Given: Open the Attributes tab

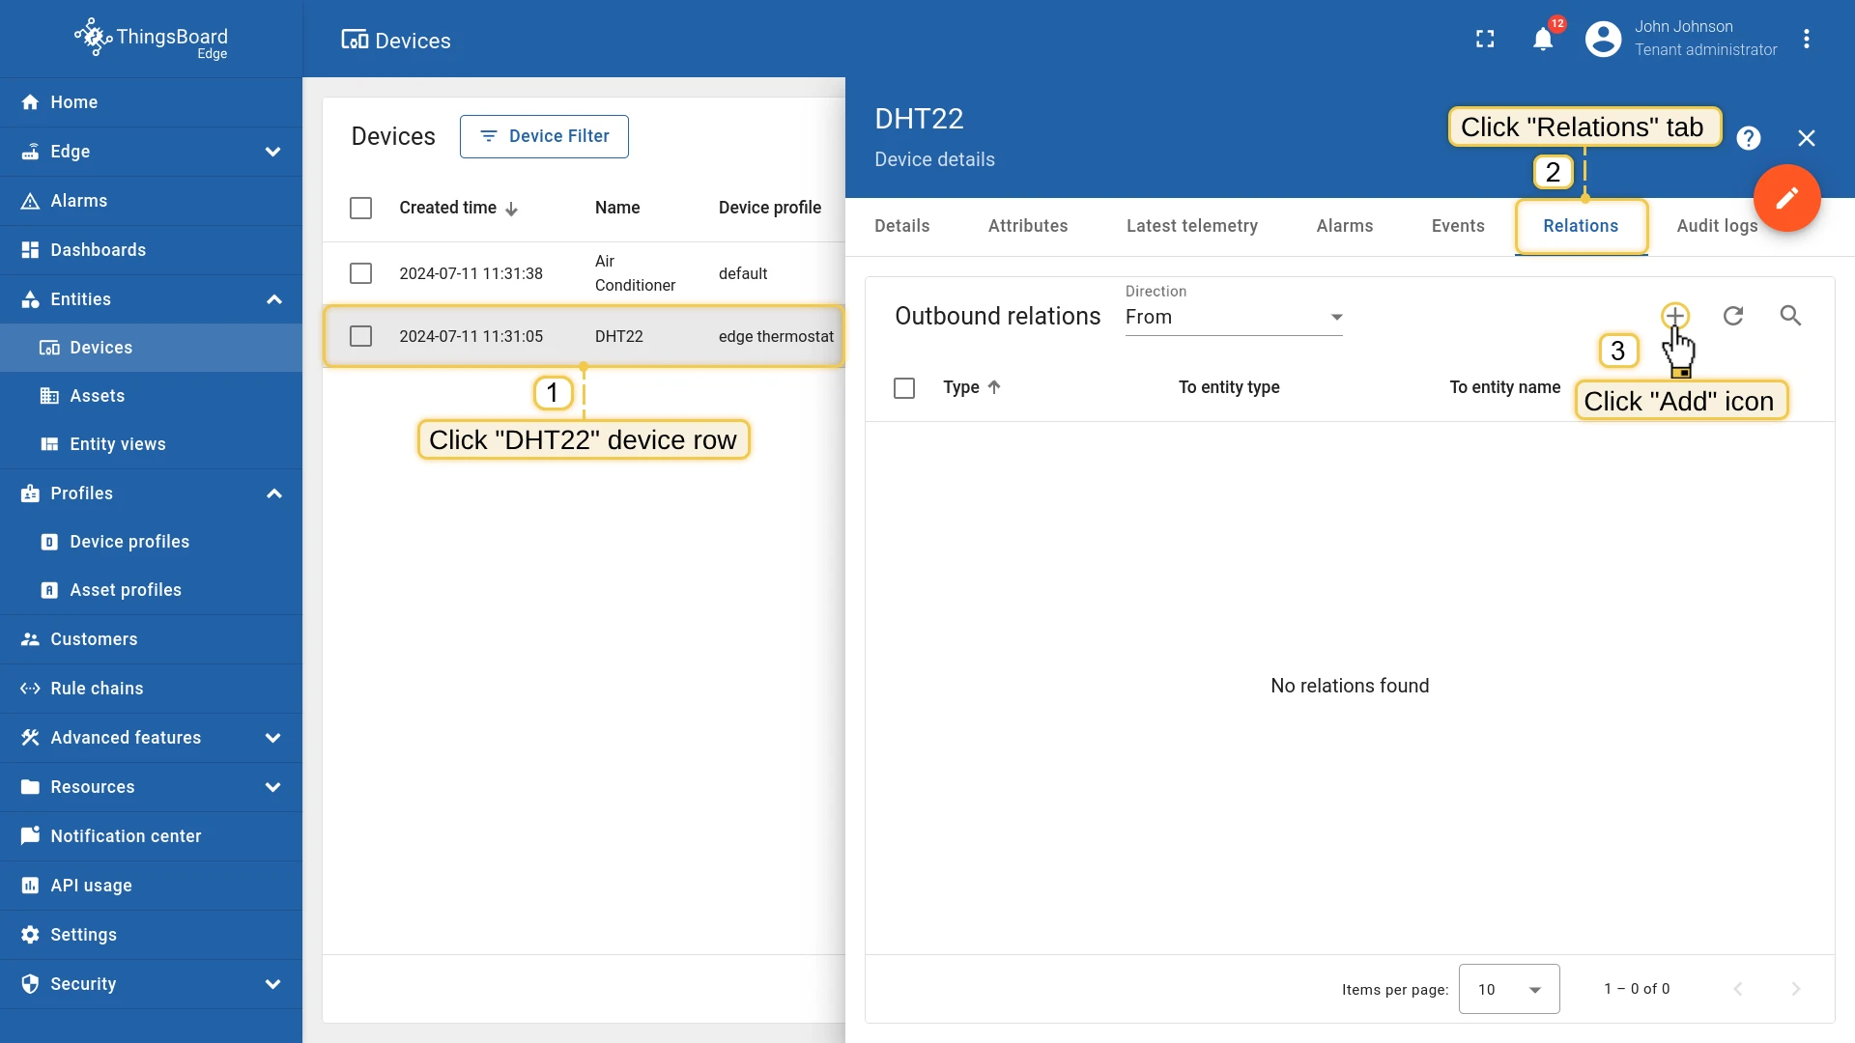Looking at the screenshot, I should 1028,226.
